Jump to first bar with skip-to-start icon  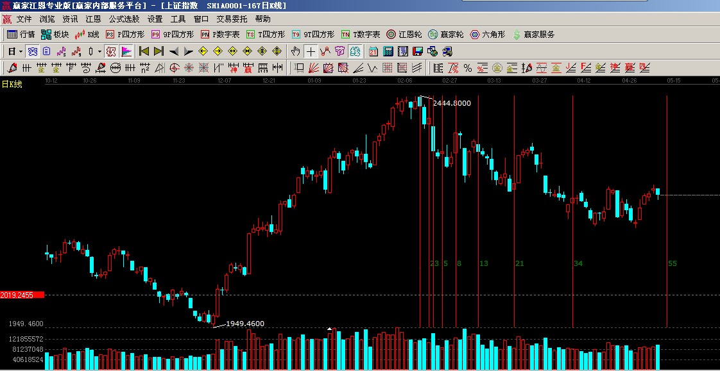point(144,51)
